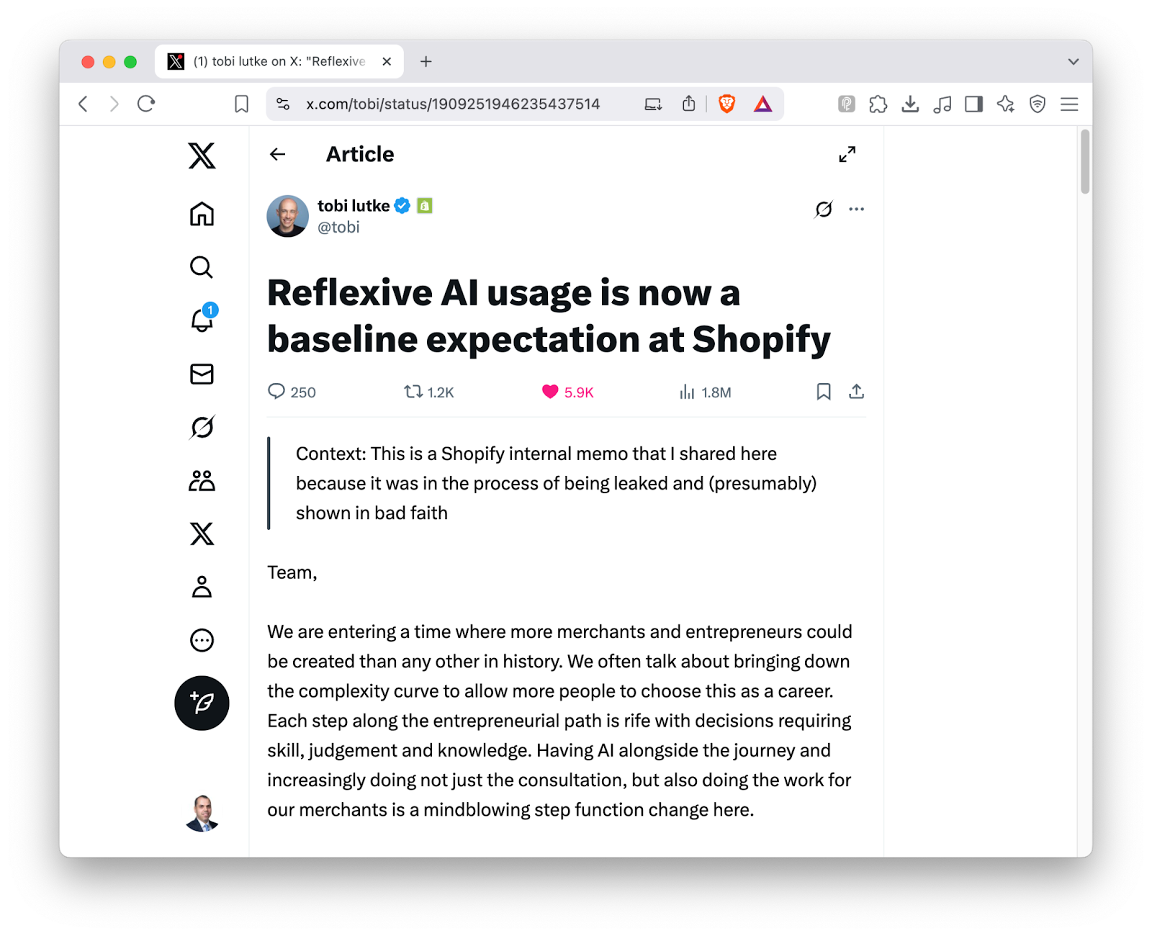Open Communities people icon

[x=202, y=480]
